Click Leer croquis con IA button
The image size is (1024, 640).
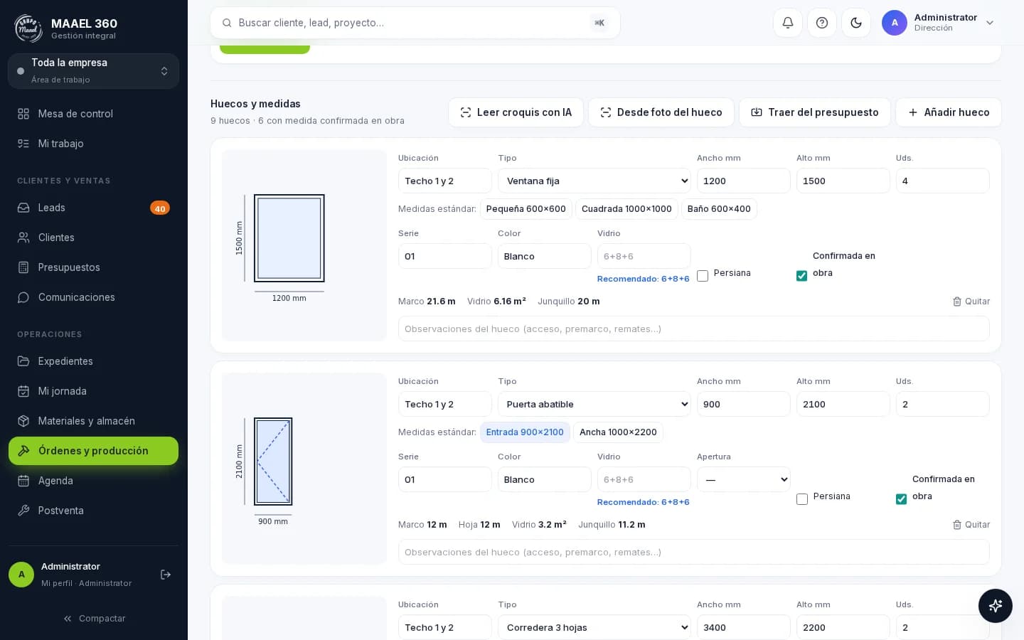(516, 112)
